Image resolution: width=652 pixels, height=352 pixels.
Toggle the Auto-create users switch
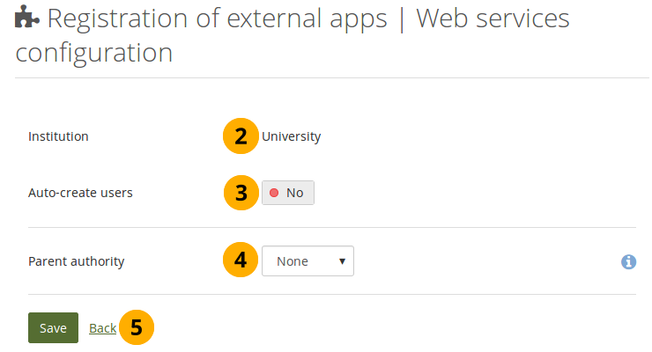(287, 193)
